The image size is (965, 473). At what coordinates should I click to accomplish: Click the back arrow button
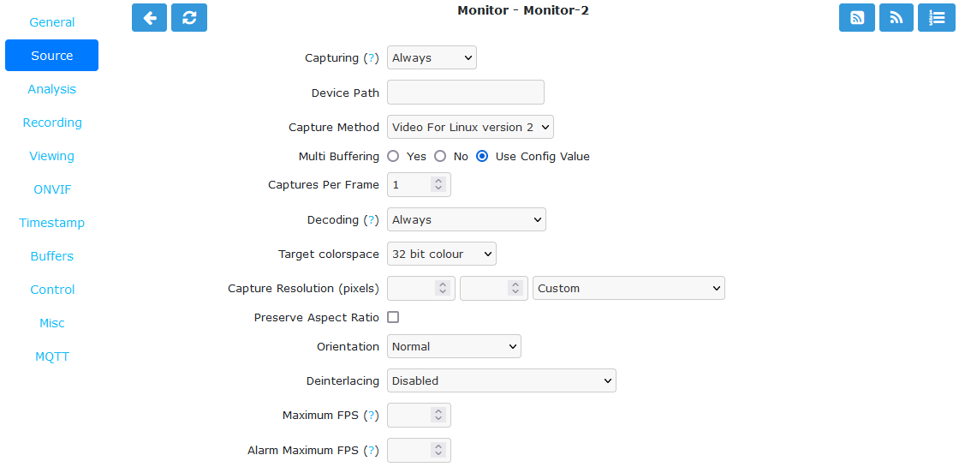(149, 17)
